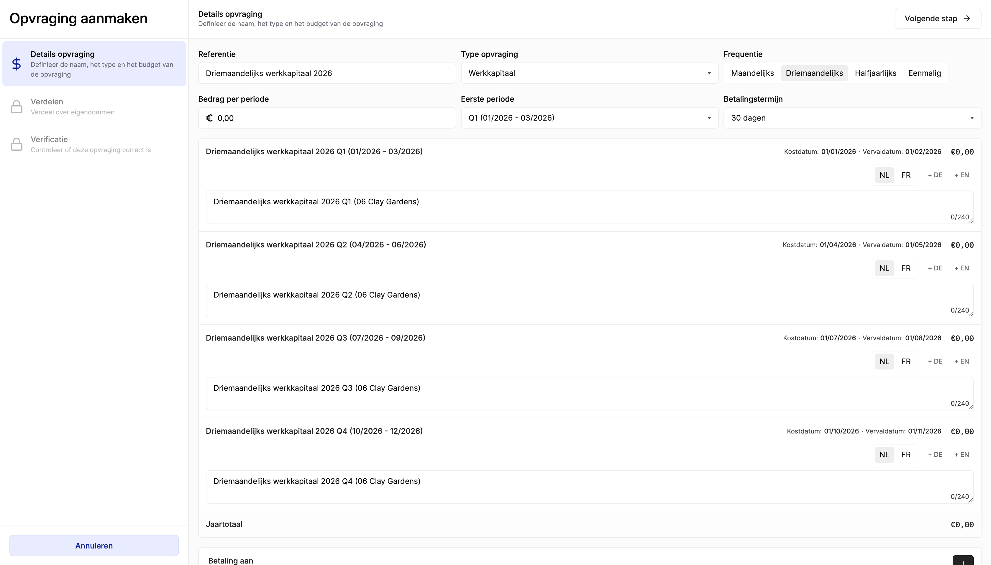Select Maandelijks frequency

(x=752, y=73)
